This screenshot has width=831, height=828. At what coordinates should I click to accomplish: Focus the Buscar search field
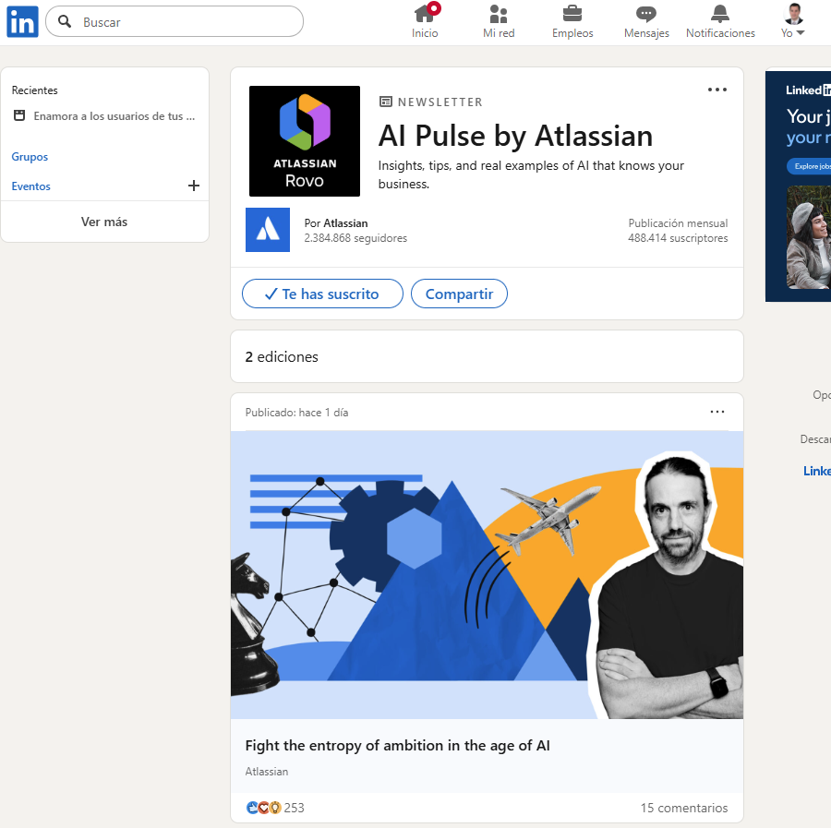[x=175, y=22]
